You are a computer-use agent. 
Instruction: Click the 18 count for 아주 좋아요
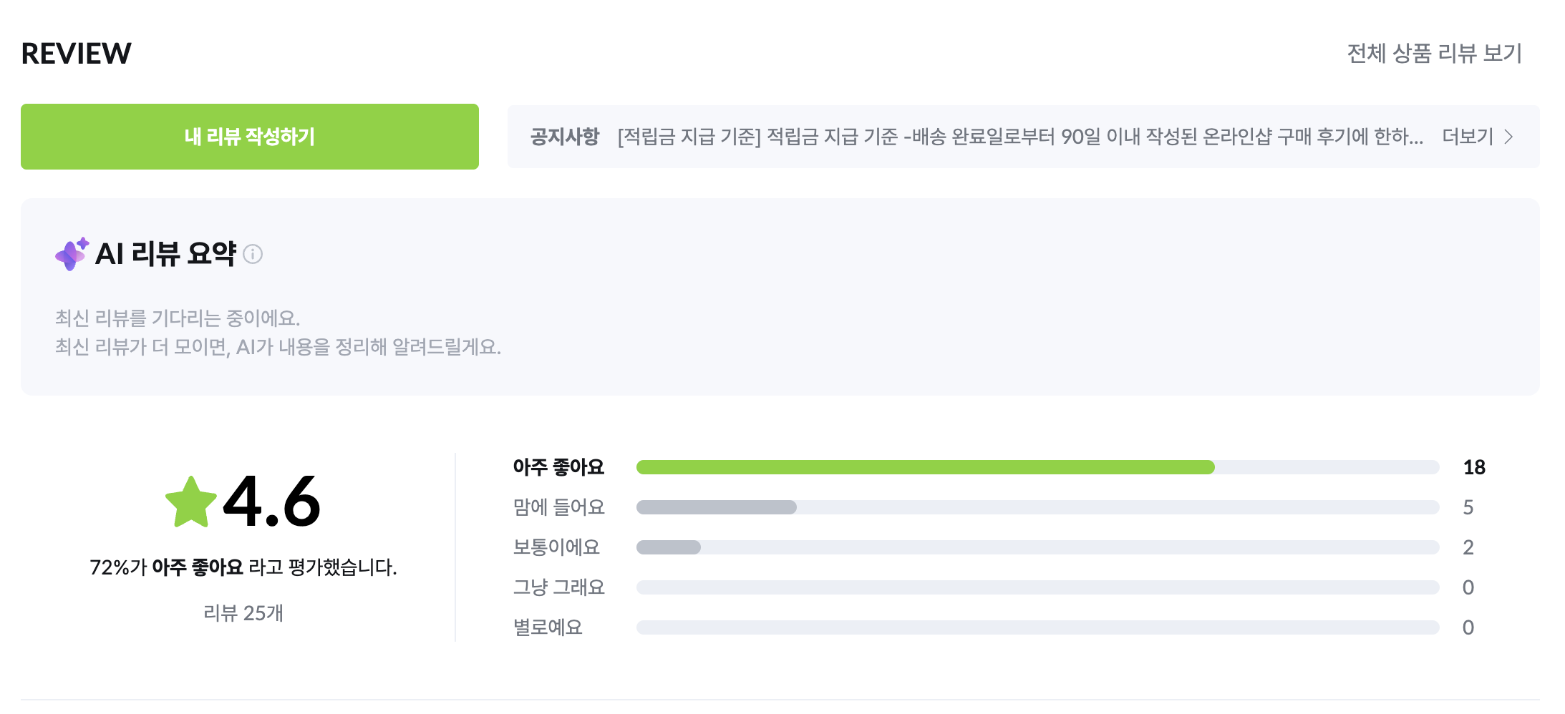coord(1474,467)
